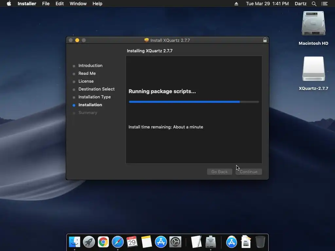Open the File menu
This screenshot has width=335, height=251.
click(46, 4)
